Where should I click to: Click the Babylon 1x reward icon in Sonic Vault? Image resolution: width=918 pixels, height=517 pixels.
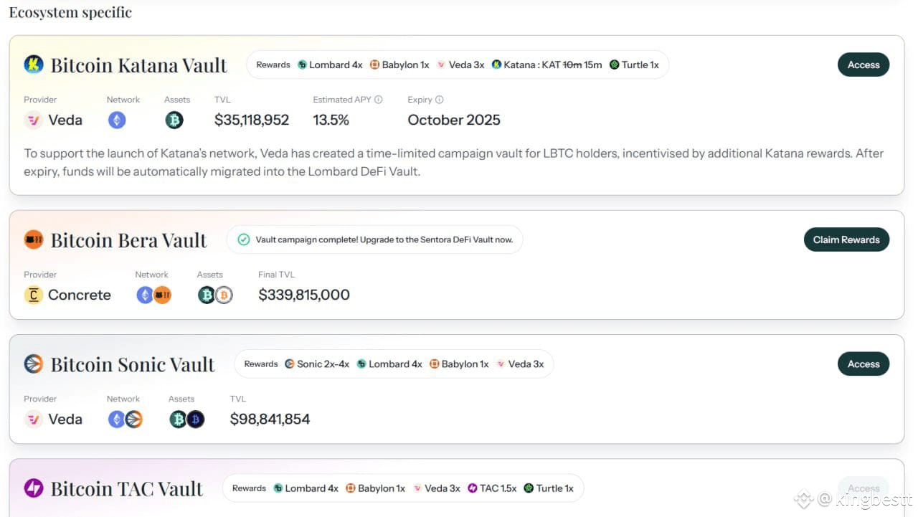434,364
